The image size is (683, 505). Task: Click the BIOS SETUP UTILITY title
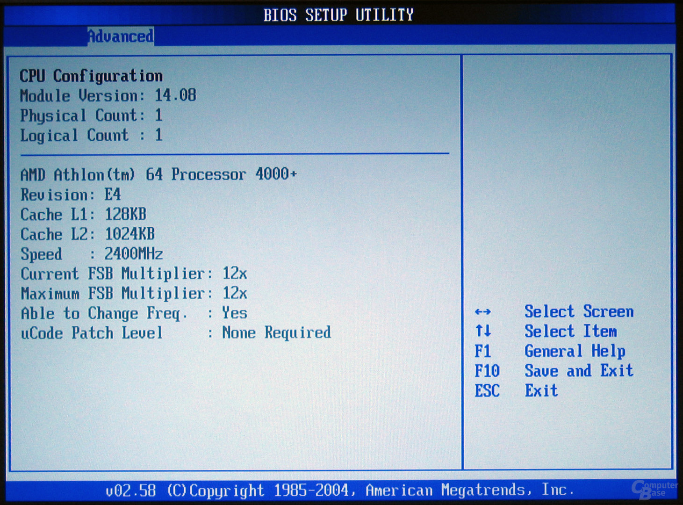pos(338,15)
